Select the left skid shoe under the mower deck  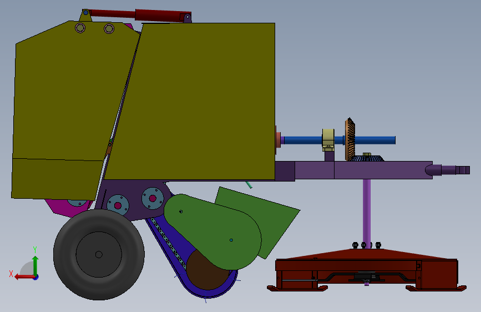(x=297, y=288)
